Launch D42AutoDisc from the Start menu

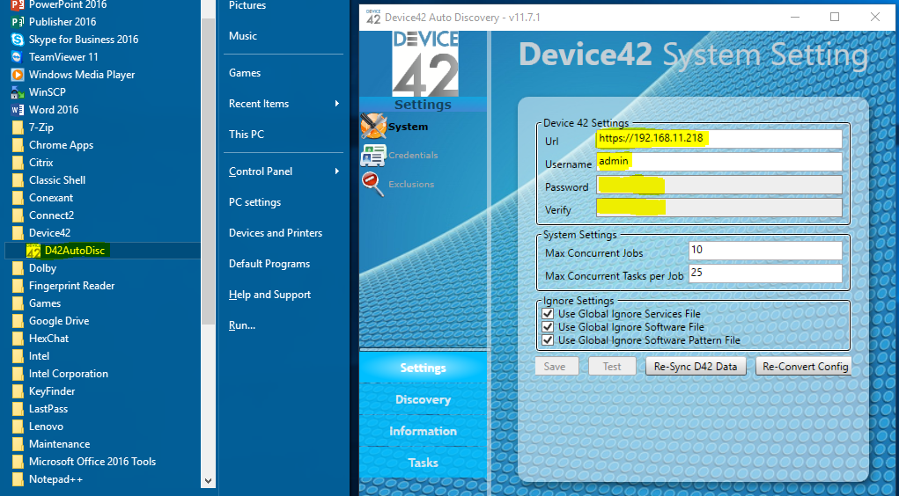(66, 251)
